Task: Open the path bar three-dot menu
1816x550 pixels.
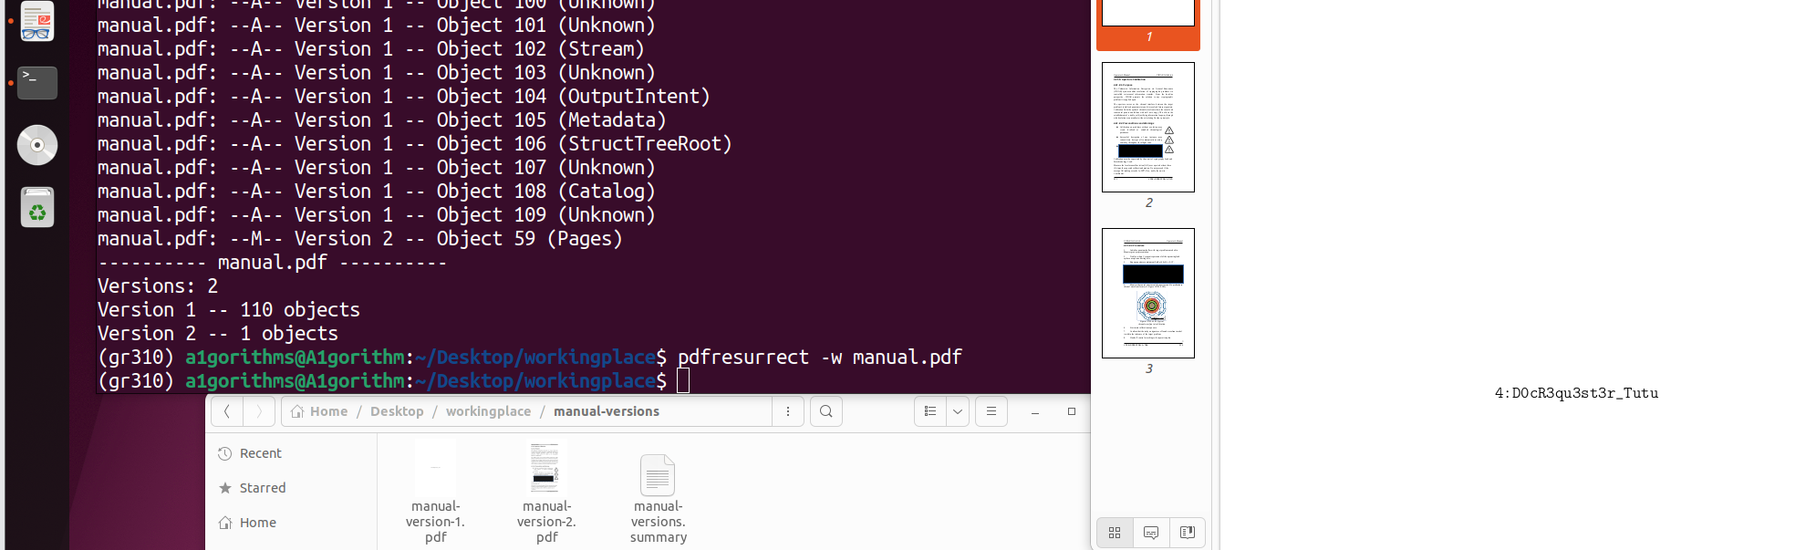Action: [788, 411]
